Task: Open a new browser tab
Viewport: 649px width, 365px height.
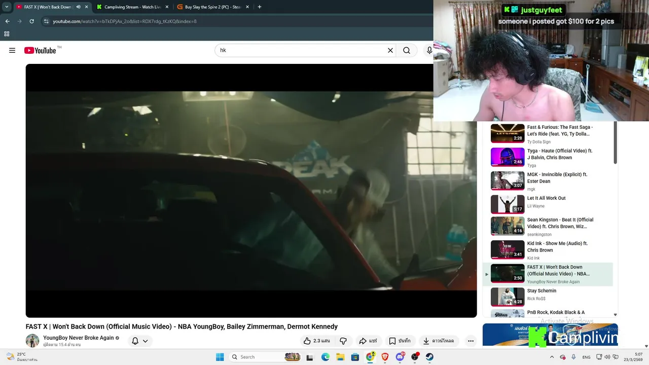Action: 259,7
